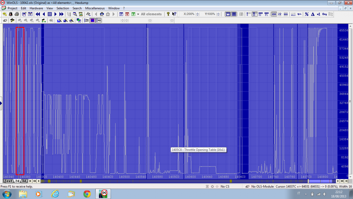Jump fast backward with double left arrows
The height and width of the screenshot is (199, 353).
[38, 14]
